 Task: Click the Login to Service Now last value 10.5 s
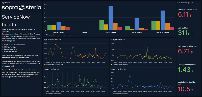pos(186,89)
